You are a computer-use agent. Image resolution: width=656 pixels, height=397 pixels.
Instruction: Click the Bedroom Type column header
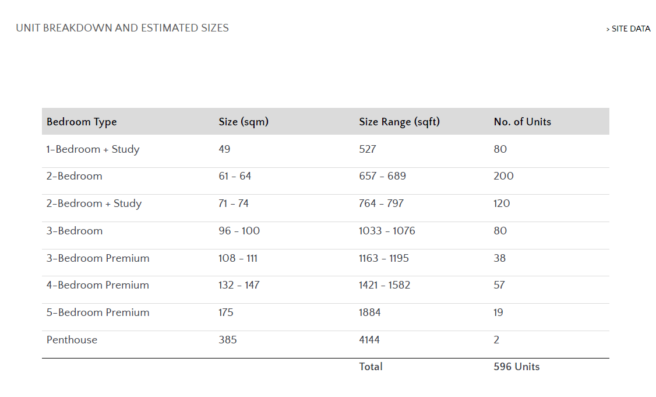82,122
